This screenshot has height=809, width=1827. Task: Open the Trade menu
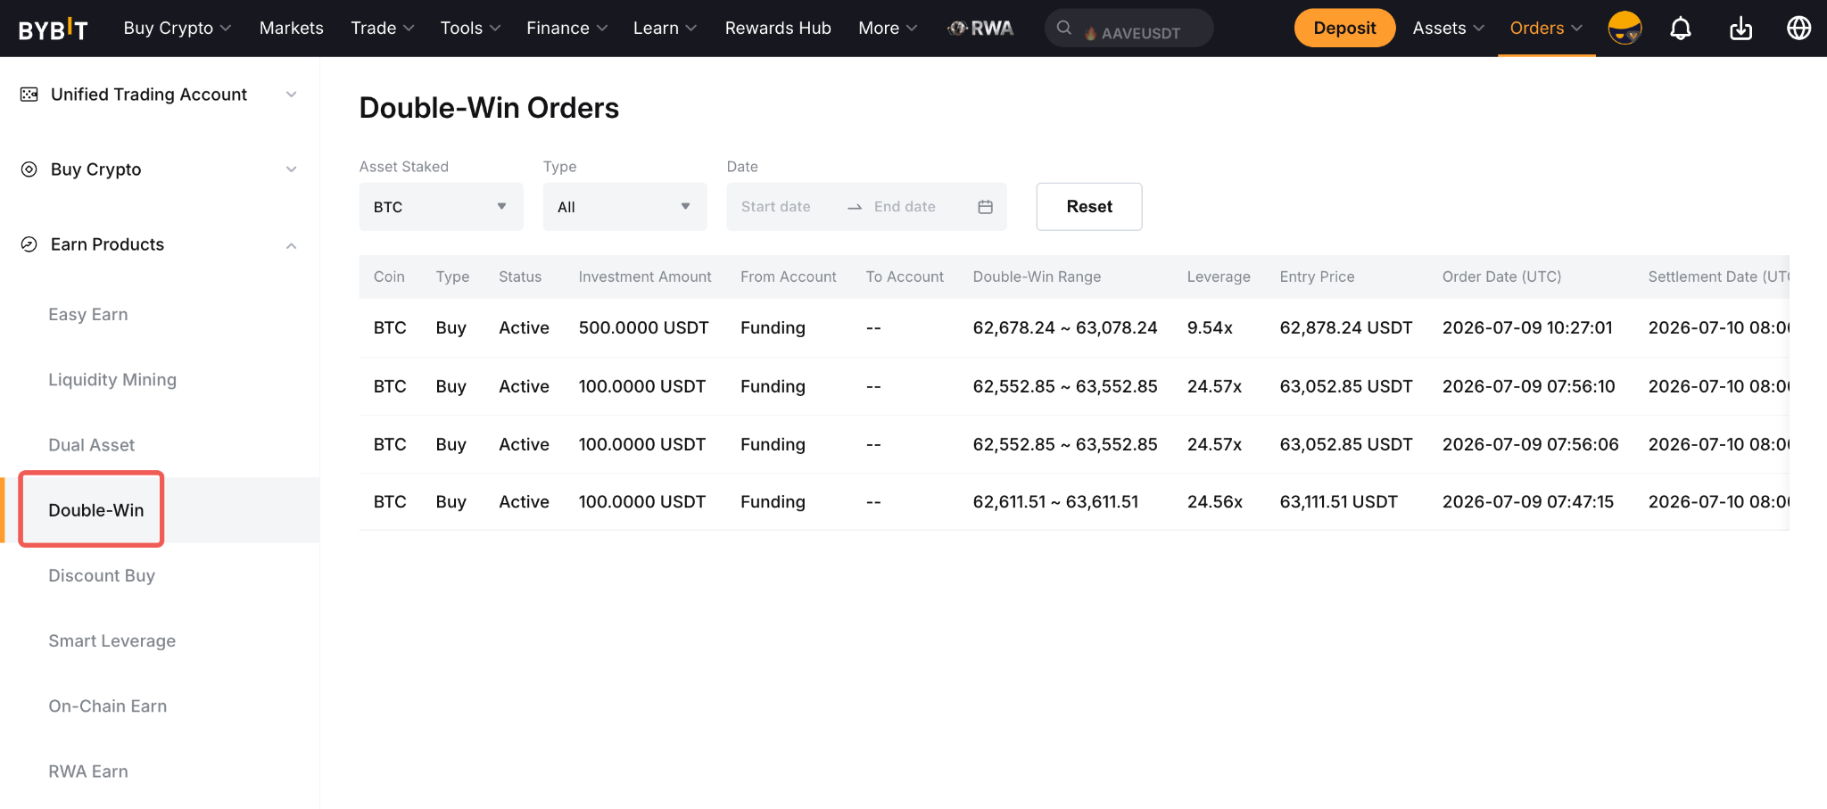tap(383, 29)
